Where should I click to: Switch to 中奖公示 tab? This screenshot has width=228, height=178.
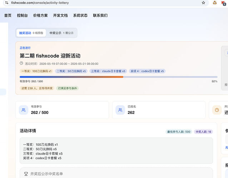point(61,33)
